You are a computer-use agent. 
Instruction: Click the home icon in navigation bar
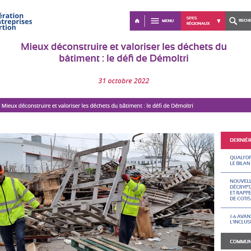pos(137,21)
